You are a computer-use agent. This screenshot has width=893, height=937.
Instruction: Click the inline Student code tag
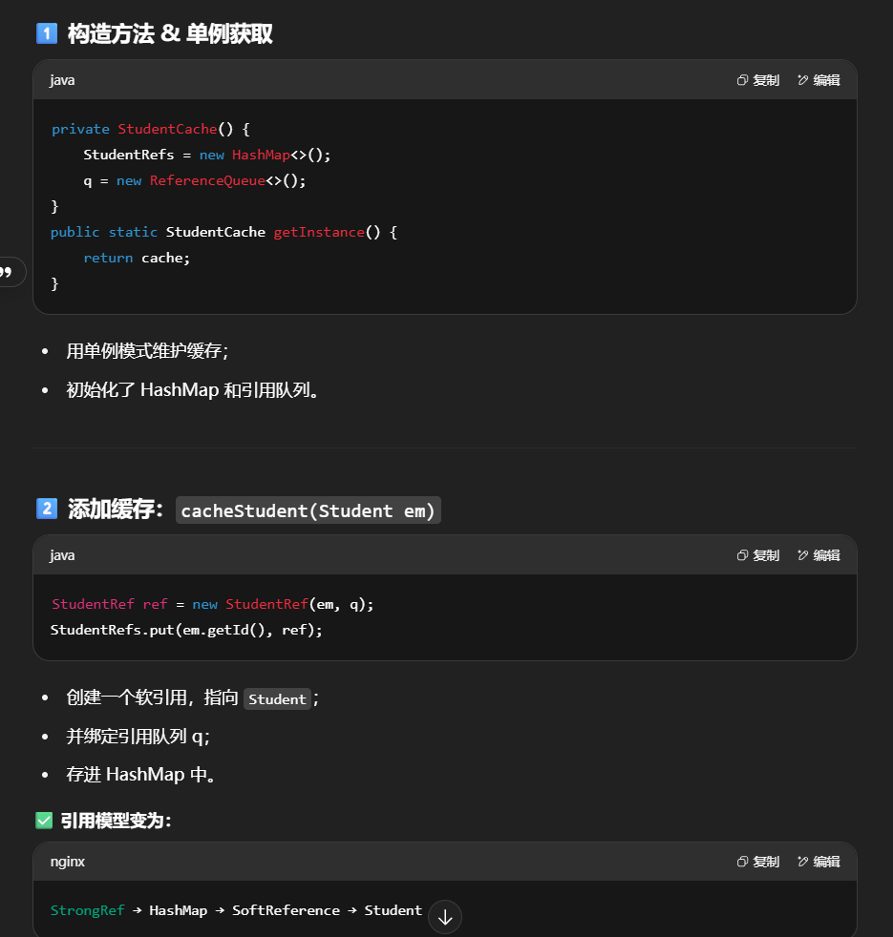click(277, 699)
